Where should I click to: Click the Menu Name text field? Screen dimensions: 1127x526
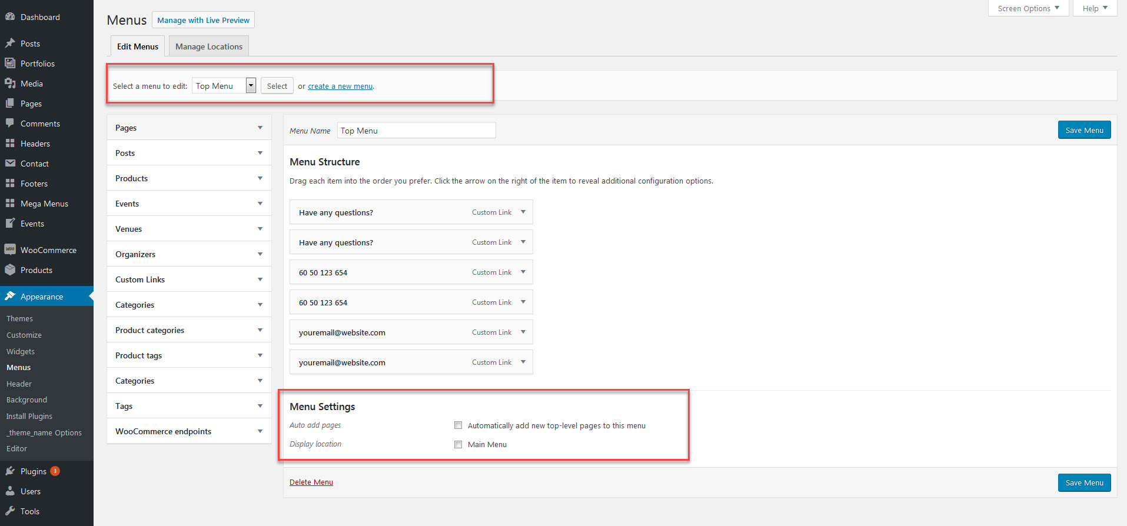416,131
